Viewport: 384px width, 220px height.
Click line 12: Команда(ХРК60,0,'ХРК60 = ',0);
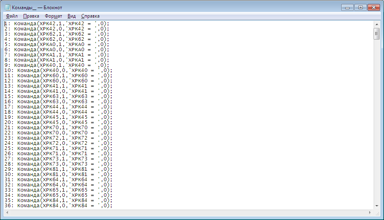[58, 81]
